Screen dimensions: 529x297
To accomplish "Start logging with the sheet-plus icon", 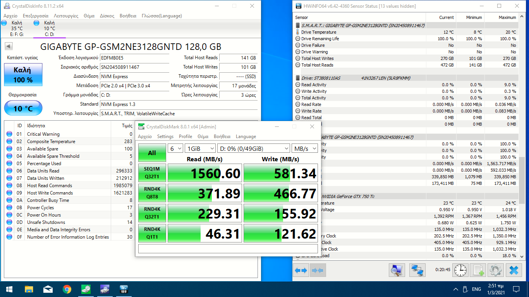I will (478, 270).
